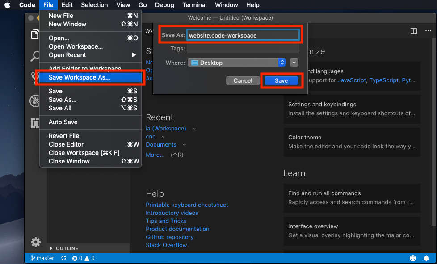Open the View menu

tap(123, 5)
